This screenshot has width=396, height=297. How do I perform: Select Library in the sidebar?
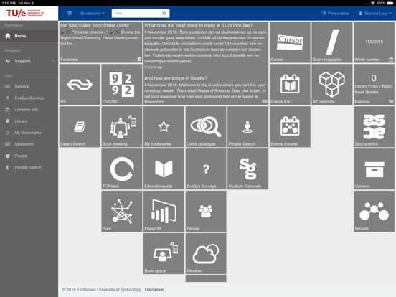[29, 121]
